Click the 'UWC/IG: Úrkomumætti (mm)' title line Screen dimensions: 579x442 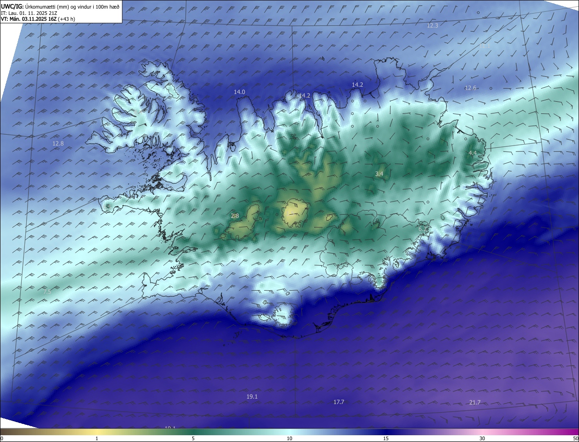coord(60,6)
